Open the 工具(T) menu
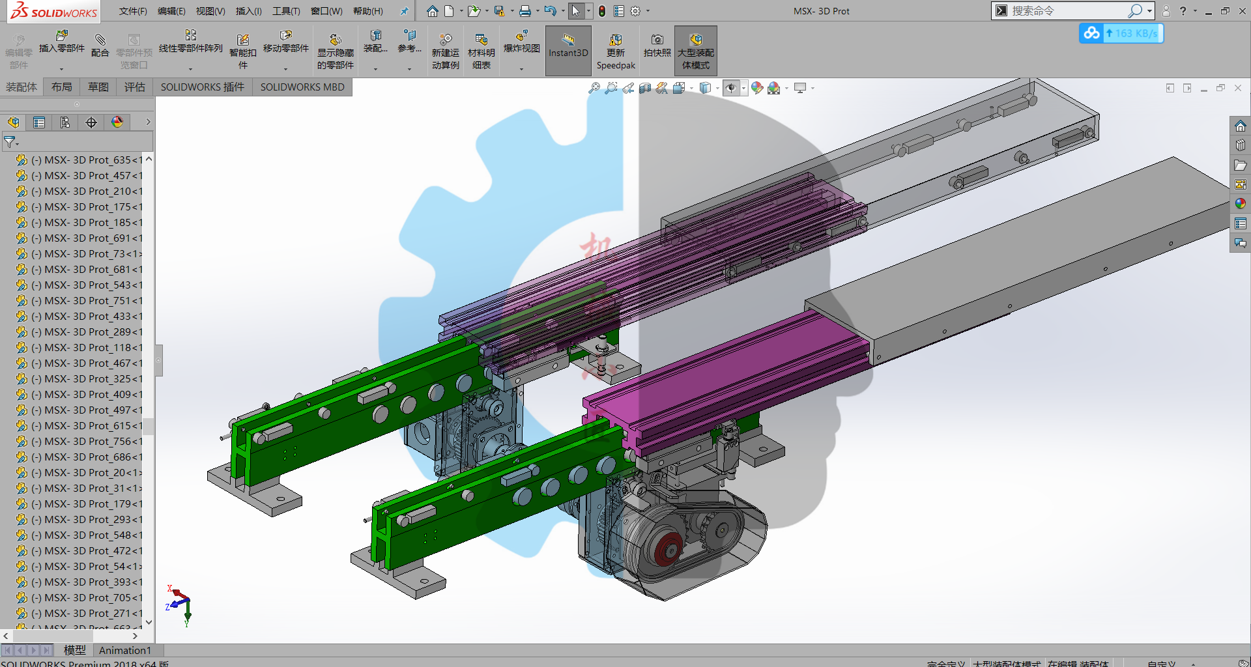1251x667 pixels. pos(286,11)
